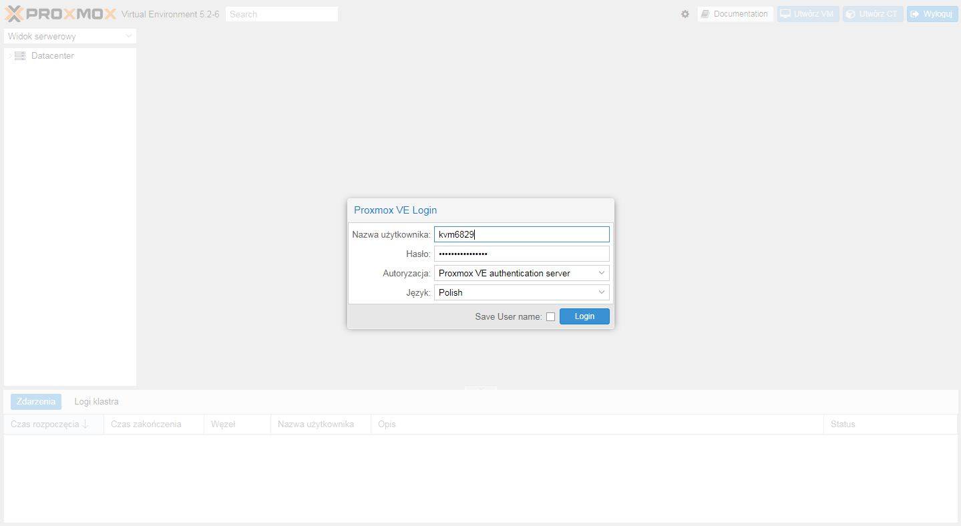Image resolution: width=961 pixels, height=526 pixels.
Task: Click the Utwórz CT button
Action: tap(872, 14)
